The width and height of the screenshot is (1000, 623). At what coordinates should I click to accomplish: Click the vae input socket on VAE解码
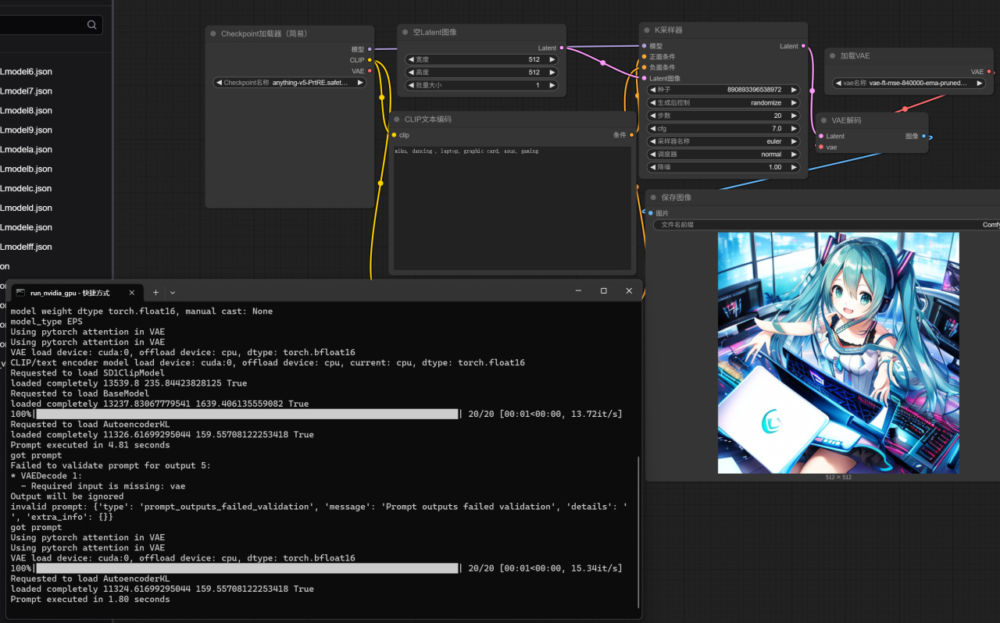(821, 147)
